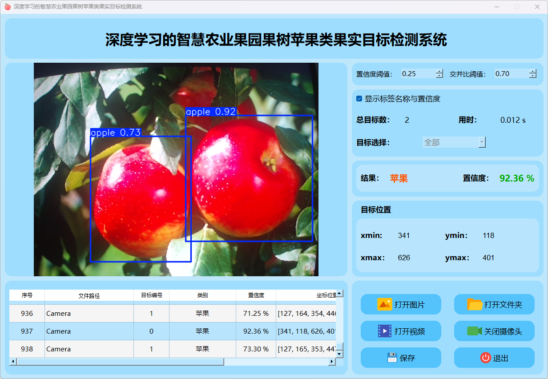This screenshot has width=548, height=379.
Task: Click the folder icon on 打开文件夹
Action: pos(475,304)
